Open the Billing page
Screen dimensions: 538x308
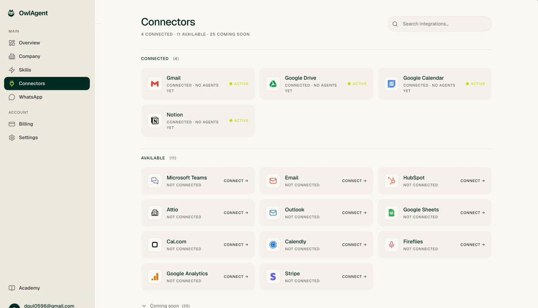tap(47, 124)
